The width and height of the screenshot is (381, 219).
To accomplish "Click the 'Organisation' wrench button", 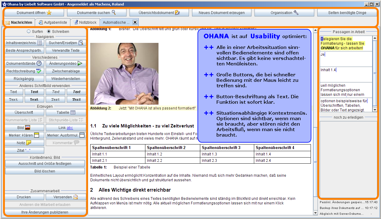I will point(284,13).
